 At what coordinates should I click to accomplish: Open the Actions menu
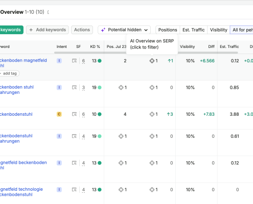point(82,30)
